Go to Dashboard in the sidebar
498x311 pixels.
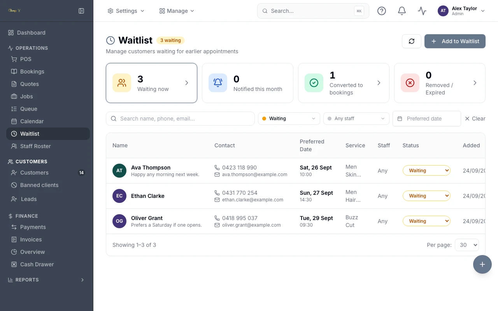(47, 33)
